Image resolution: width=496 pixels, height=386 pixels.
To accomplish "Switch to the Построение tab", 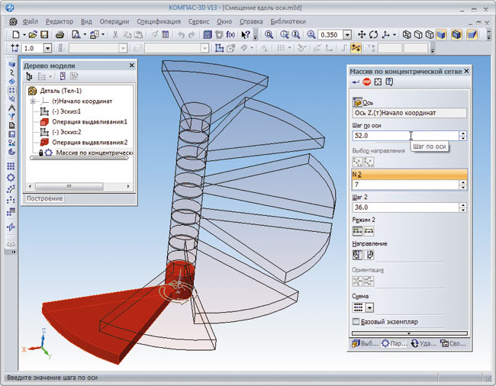I will click(44, 198).
